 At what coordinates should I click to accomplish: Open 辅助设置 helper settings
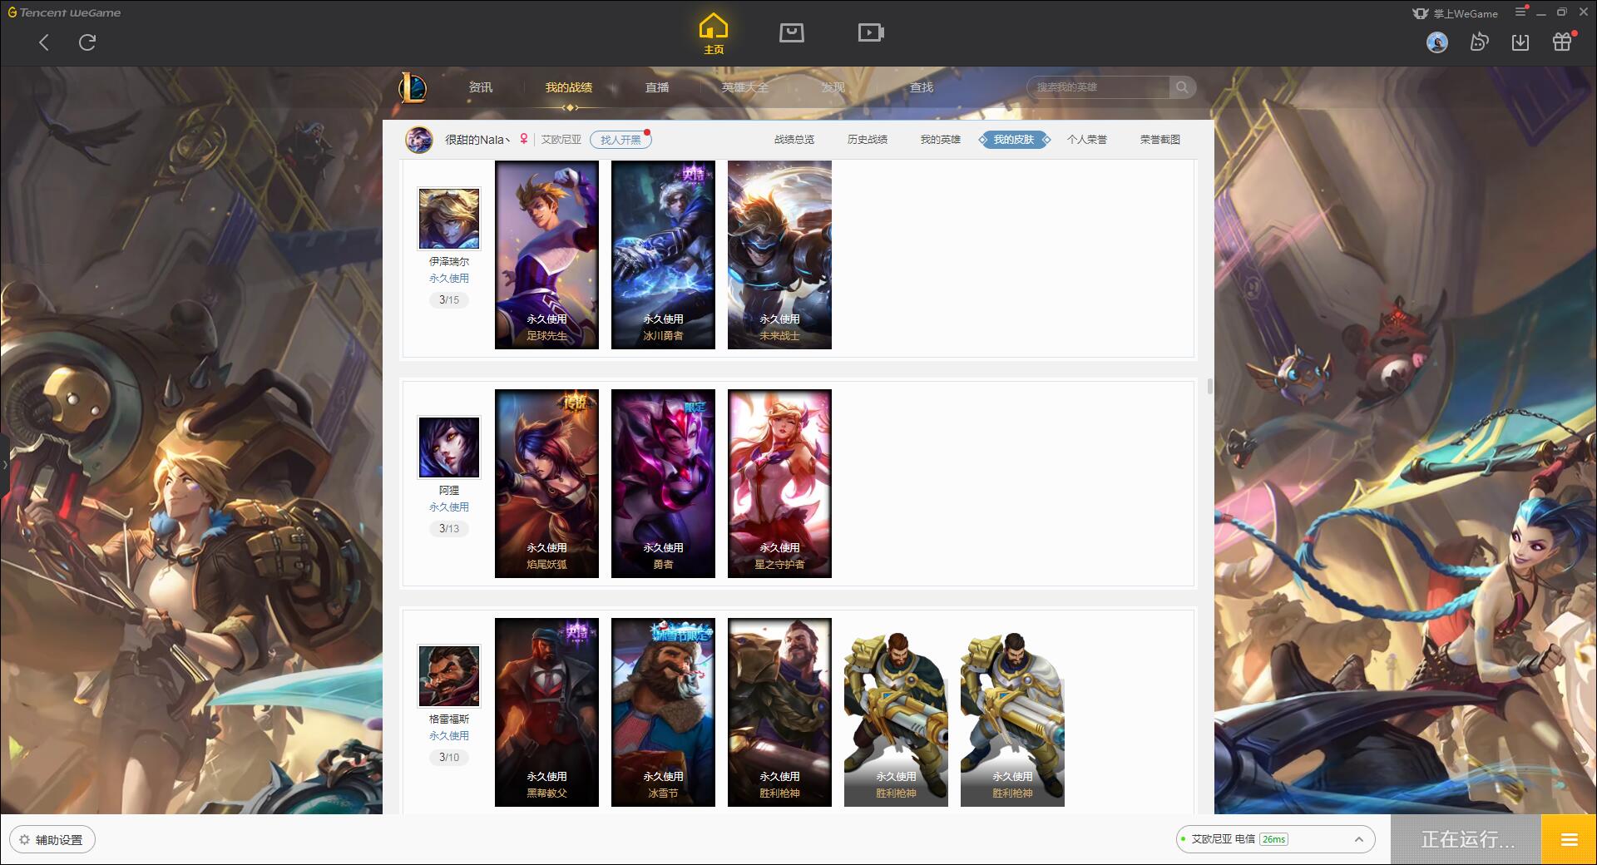tap(52, 839)
